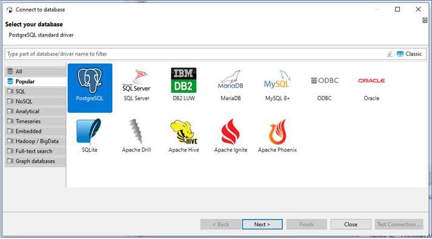Show Timeseries databases category
The height and width of the screenshot is (239, 432).
click(36, 121)
